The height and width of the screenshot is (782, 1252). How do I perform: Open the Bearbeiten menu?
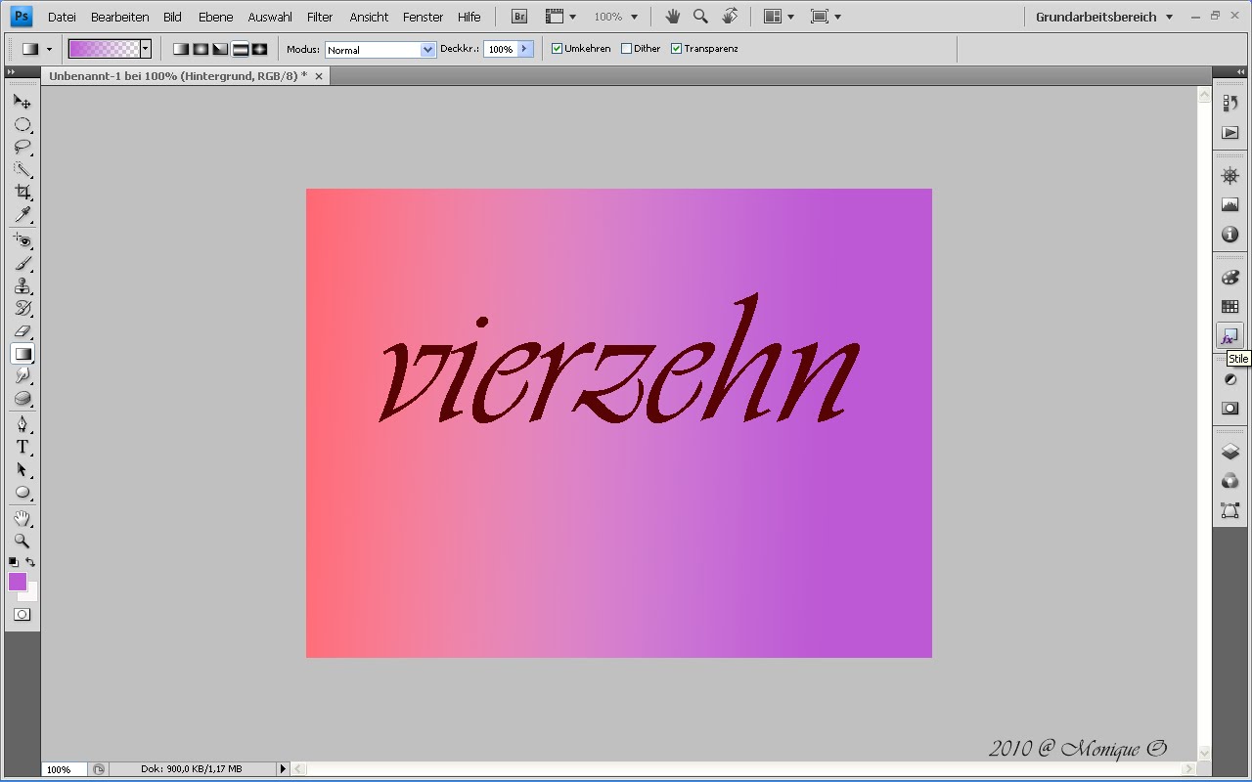(x=119, y=17)
